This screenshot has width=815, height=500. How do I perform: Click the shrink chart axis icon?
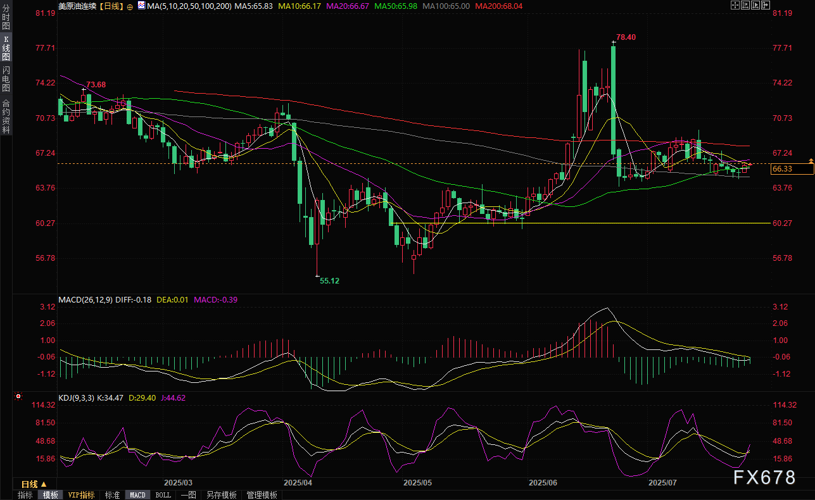745,6
